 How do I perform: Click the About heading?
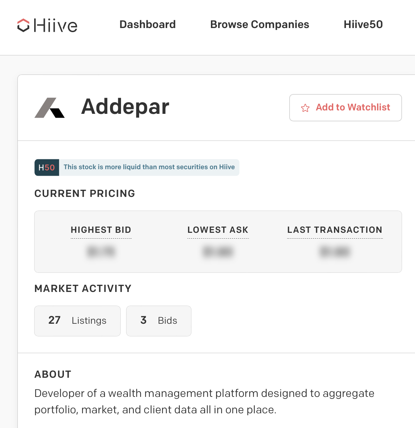coord(53,374)
